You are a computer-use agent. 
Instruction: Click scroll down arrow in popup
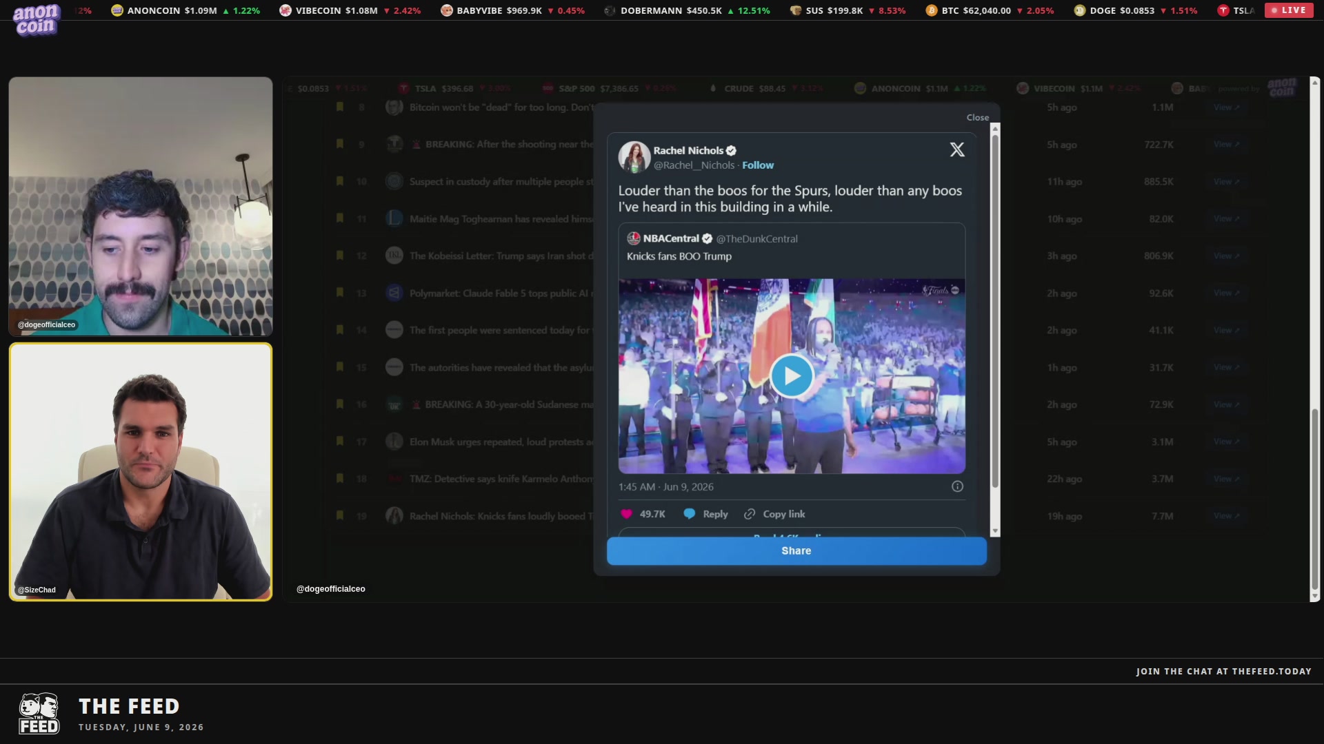[994, 531]
